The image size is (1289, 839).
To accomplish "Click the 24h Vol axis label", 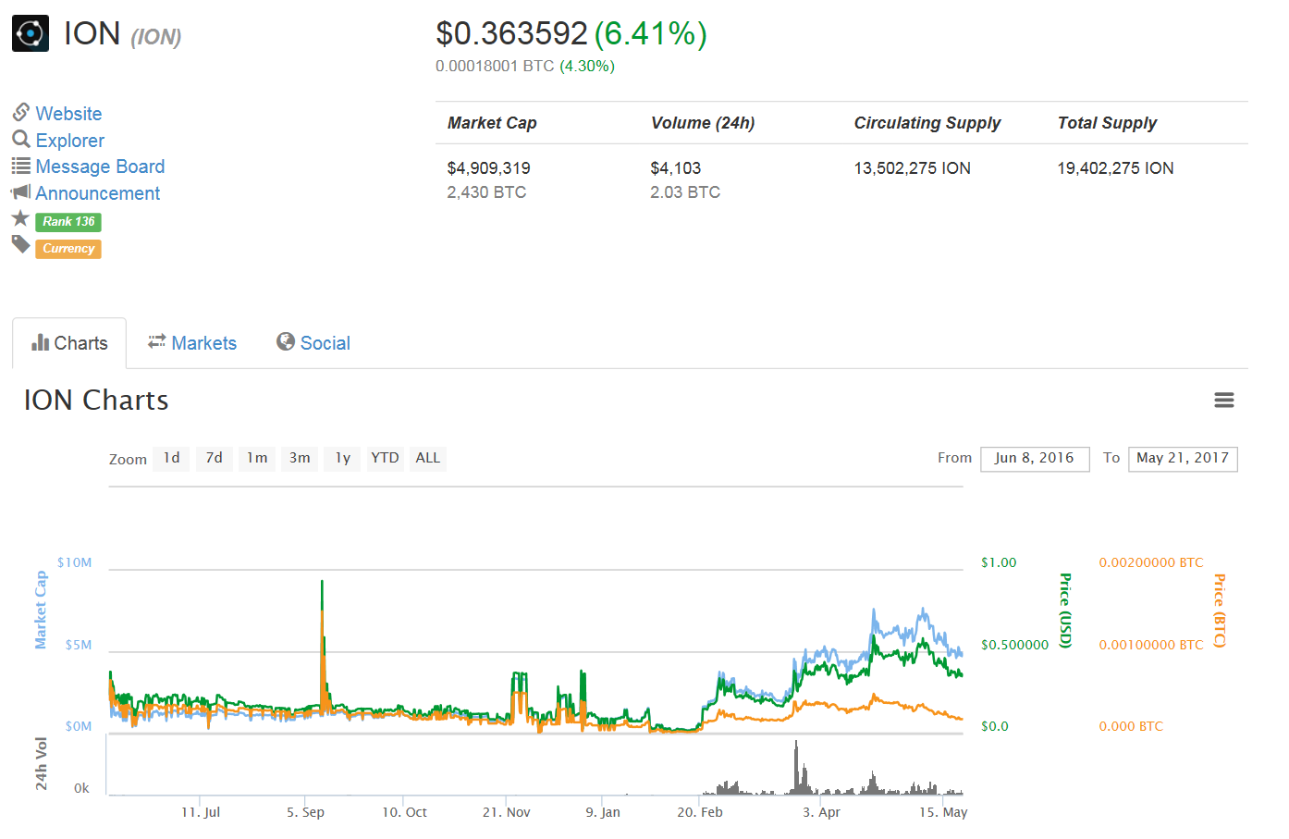I will click(41, 763).
